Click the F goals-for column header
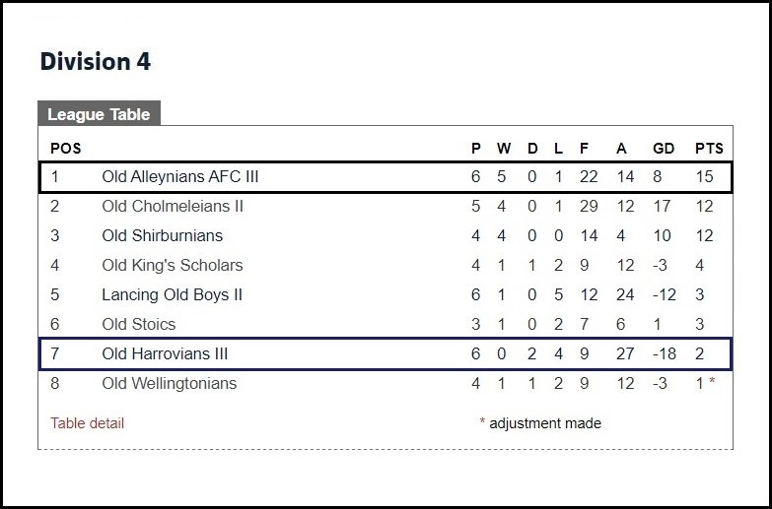Image resolution: width=772 pixels, height=509 pixels. (x=584, y=148)
